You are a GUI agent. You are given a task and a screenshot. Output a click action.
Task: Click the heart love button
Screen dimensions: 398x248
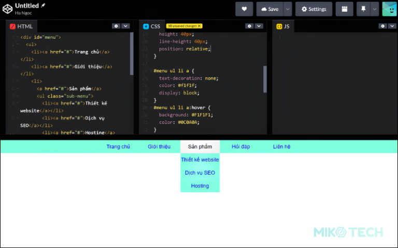pos(244,9)
